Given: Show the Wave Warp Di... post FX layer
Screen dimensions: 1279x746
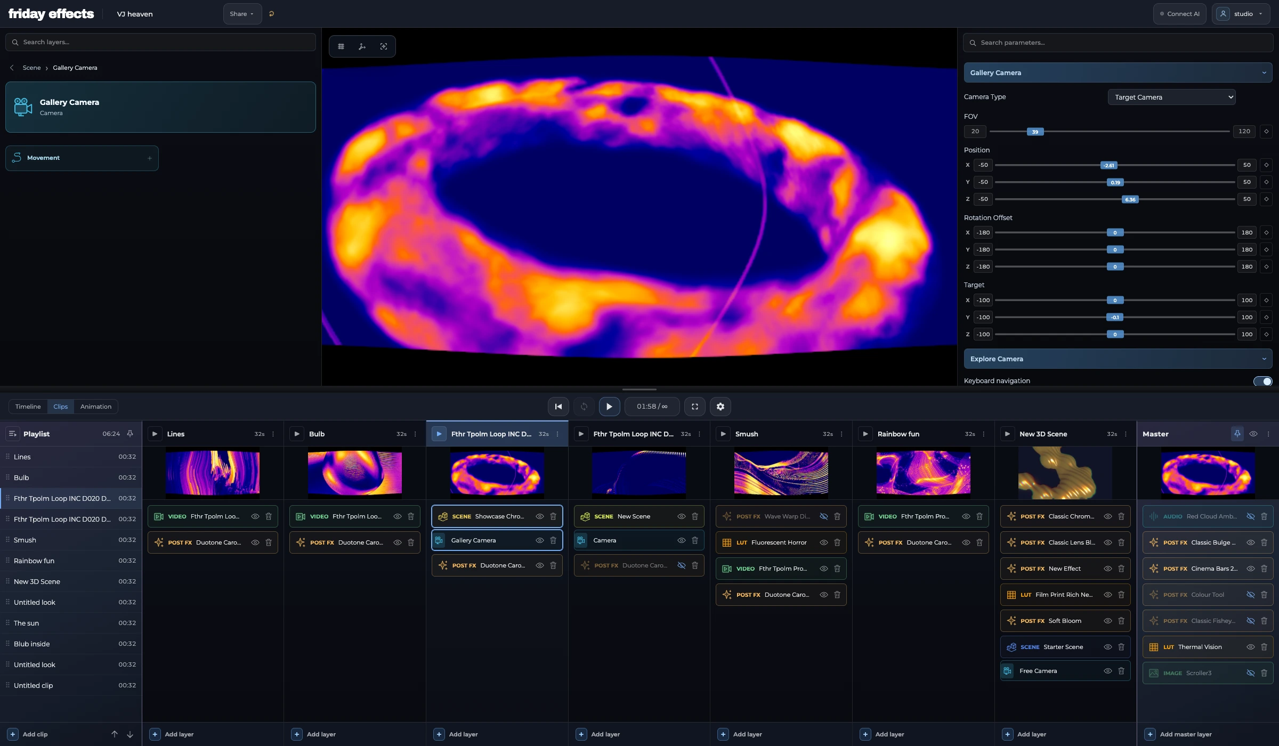Looking at the screenshot, I should point(824,516).
